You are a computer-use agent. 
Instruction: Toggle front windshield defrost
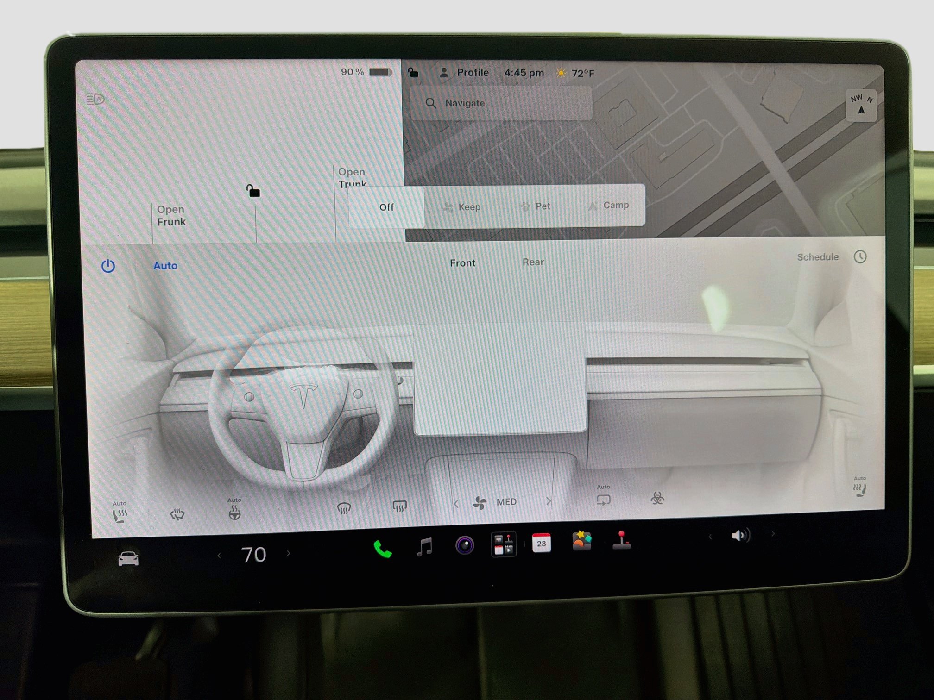coord(344,508)
